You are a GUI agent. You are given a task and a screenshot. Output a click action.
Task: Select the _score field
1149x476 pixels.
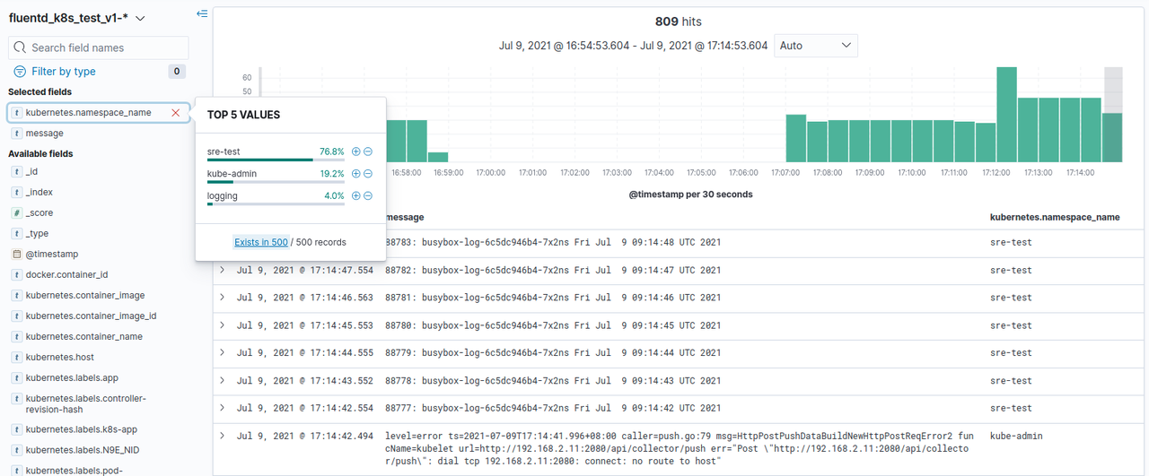click(39, 212)
